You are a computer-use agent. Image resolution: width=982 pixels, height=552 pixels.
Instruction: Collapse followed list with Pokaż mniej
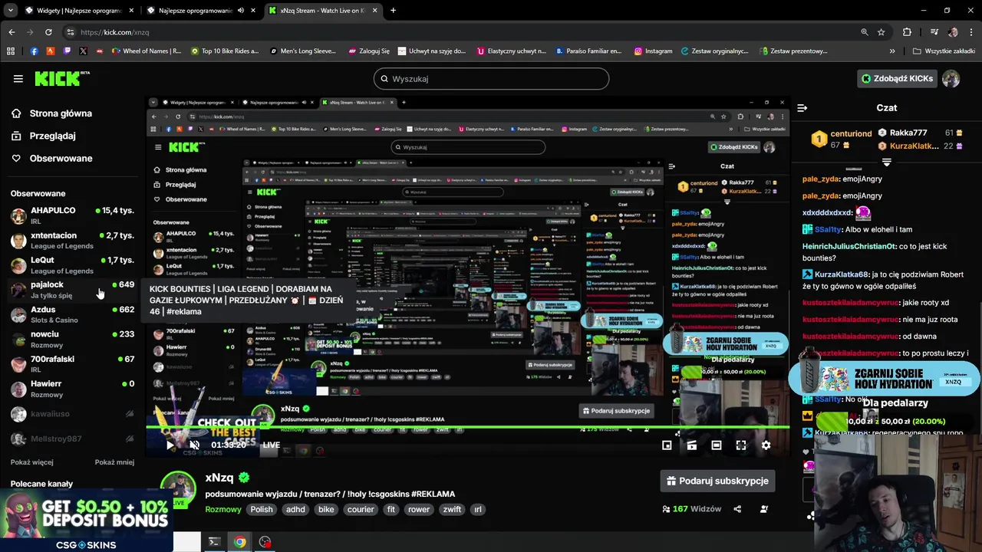(x=114, y=462)
